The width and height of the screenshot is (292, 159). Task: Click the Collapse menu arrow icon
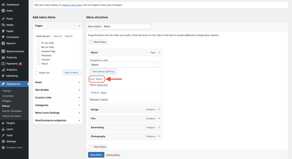click(x=3, y=148)
